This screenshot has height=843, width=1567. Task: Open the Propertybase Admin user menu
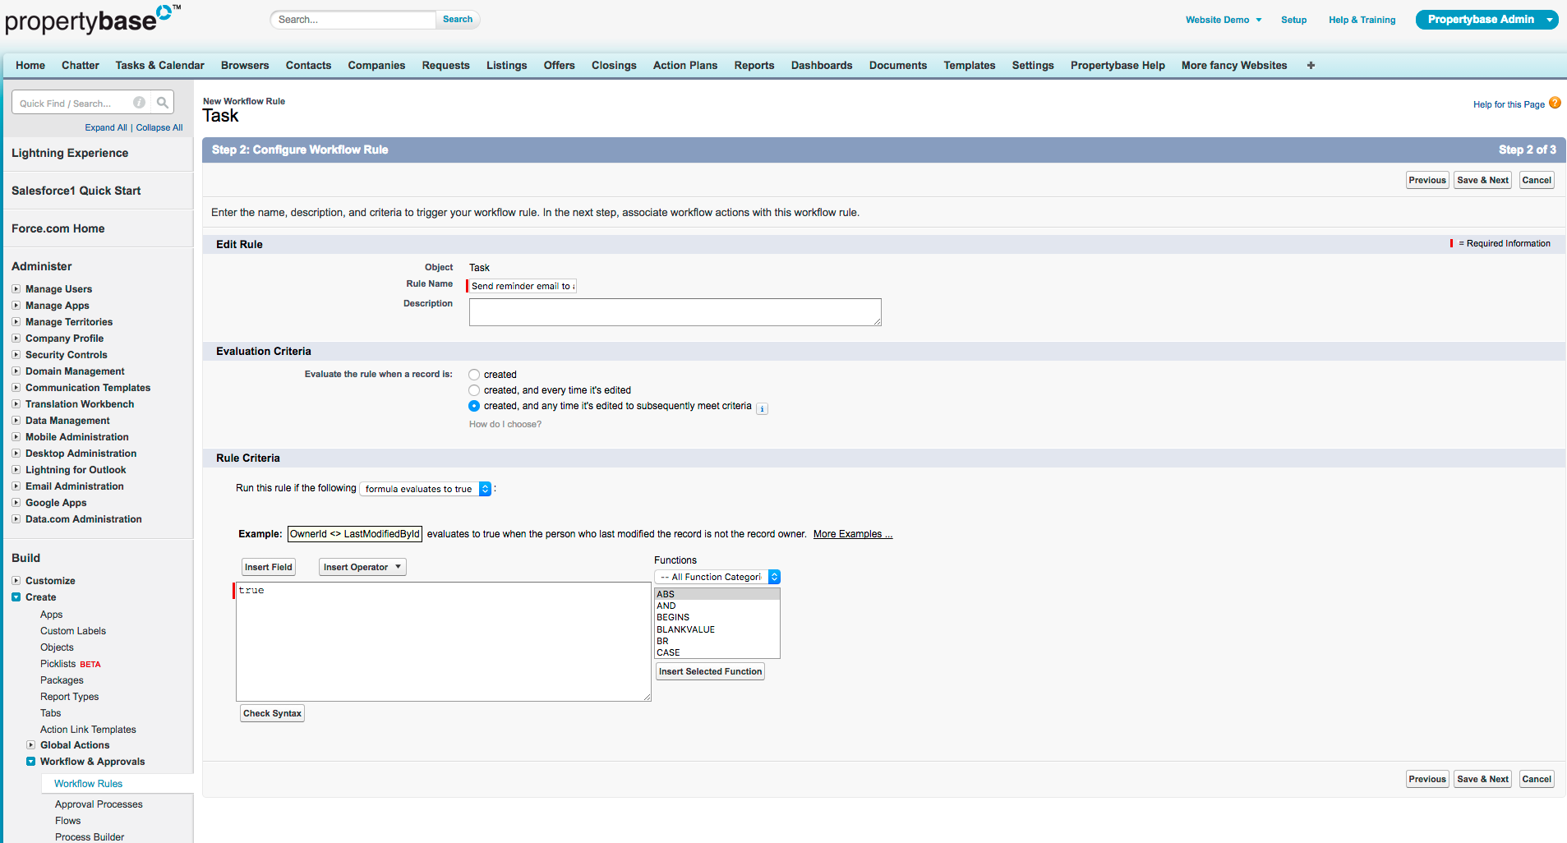pos(1486,20)
